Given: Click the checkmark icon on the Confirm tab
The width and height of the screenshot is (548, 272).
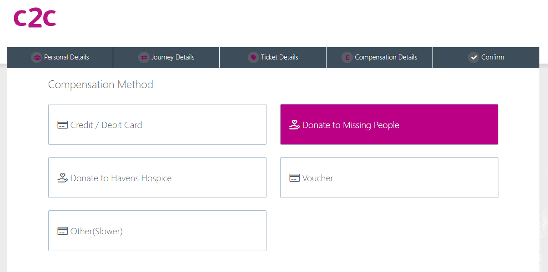Looking at the screenshot, I should click(473, 57).
